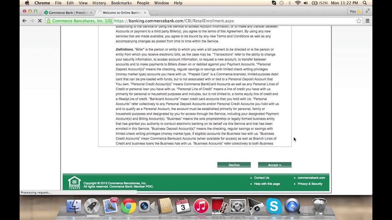Click the Equal Housing Lender logo
The height and width of the screenshot is (220, 392).
click(x=74, y=182)
